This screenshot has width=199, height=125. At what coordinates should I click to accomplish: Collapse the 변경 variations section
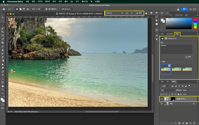161,62
